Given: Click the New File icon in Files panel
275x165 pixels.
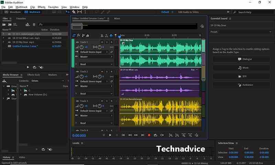Looking at the screenshot, I should 15,24.
